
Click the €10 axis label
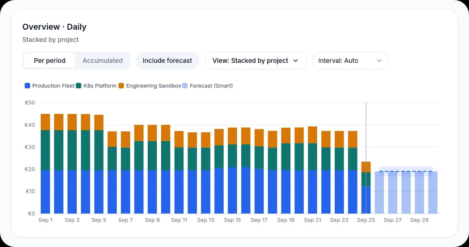click(30, 191)
